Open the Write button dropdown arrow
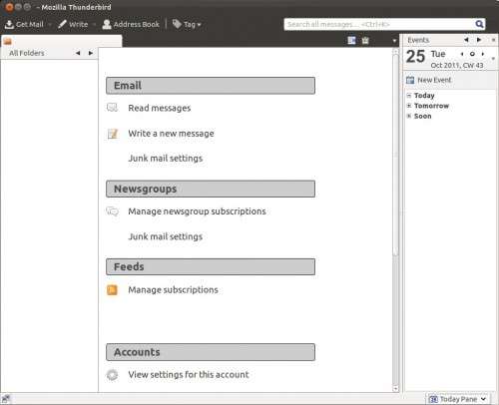Viewport: 499px width, 405px height. [x=94, y=24]
